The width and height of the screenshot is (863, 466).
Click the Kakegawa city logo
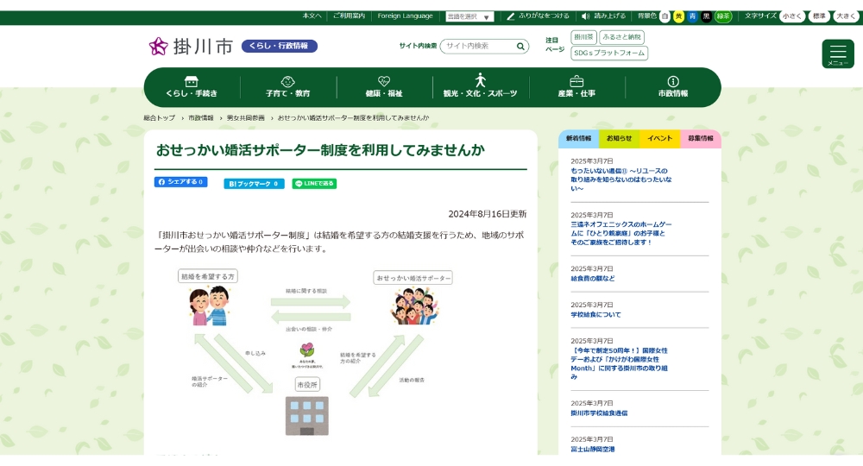pyautogui.click(x=191, y=47)
